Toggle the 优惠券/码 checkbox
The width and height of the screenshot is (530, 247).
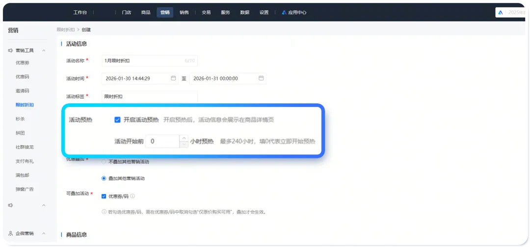coord(104,196)
